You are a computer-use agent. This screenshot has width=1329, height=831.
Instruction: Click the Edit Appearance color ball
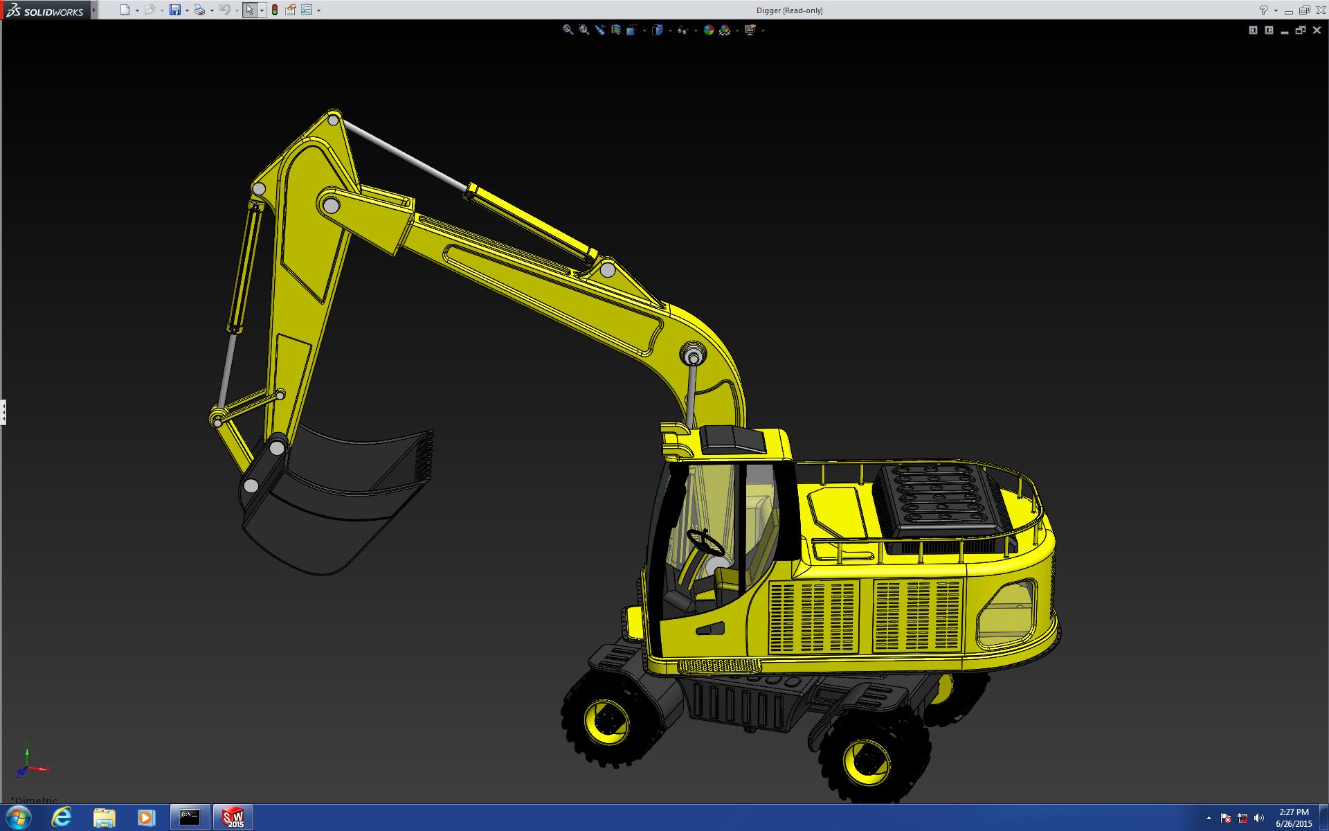pos(708,30)
